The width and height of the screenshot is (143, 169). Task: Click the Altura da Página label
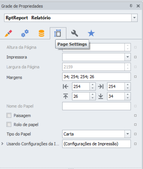coord(21,47)
